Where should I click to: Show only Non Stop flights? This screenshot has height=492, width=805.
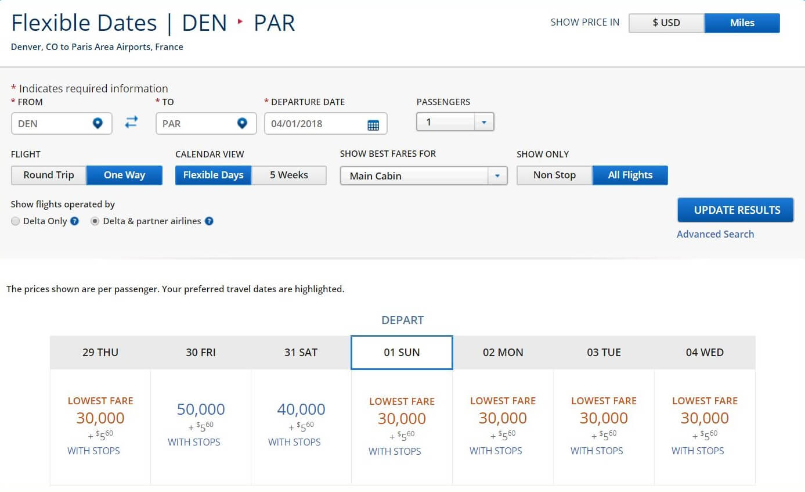(554, 175)
